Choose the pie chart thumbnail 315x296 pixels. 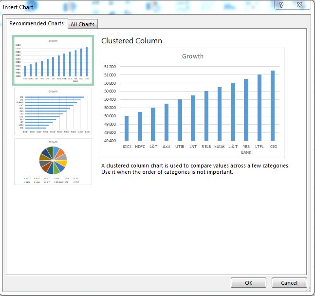pyautogui.click(x=53, y=162)
